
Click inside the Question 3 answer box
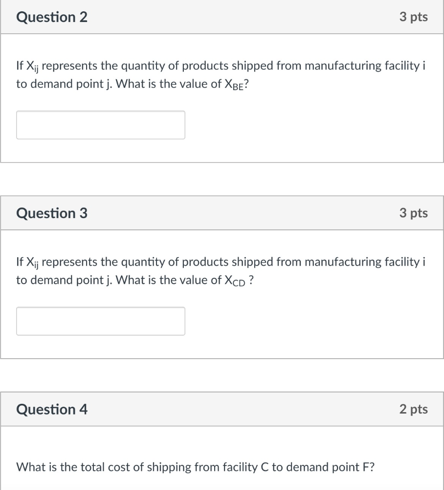click(x=100, y=321)
